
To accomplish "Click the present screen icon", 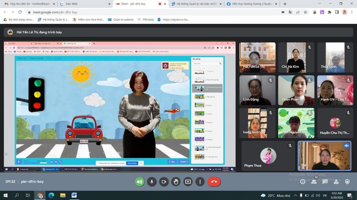I will click(188, 182).
